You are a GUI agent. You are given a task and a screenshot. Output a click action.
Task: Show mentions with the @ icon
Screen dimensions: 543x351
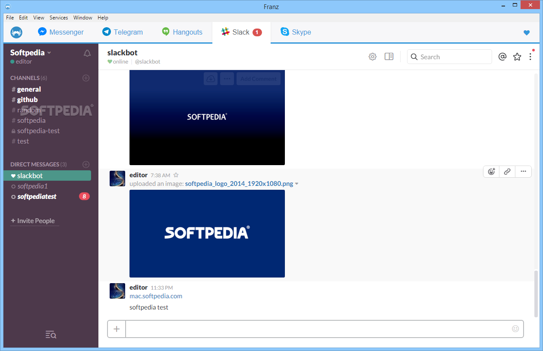[502, 57]
